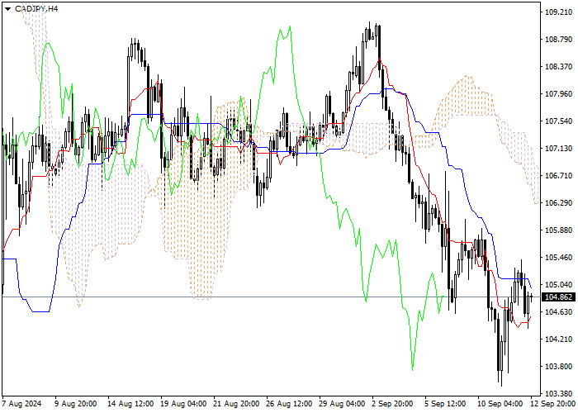Click the 7 Aug 2024 date label
The width and height of the screenshot is (578, 413).
[21, 404]
